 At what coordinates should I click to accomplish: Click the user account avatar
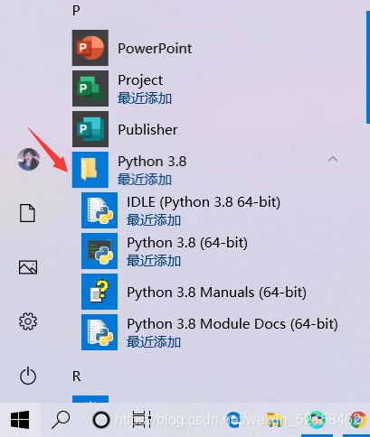click(x=28, y=159)
